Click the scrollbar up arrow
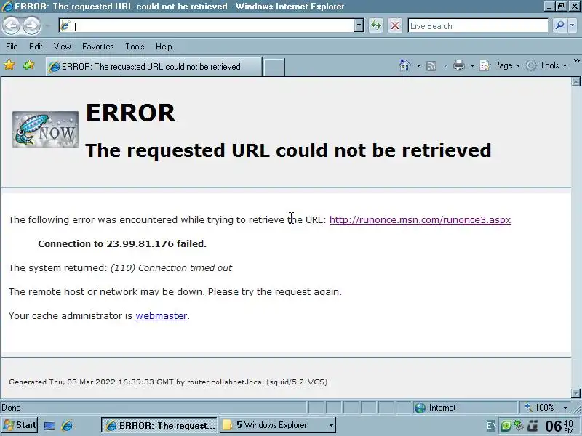Screen dimensions: 582x436 click(x=575, y=81)
